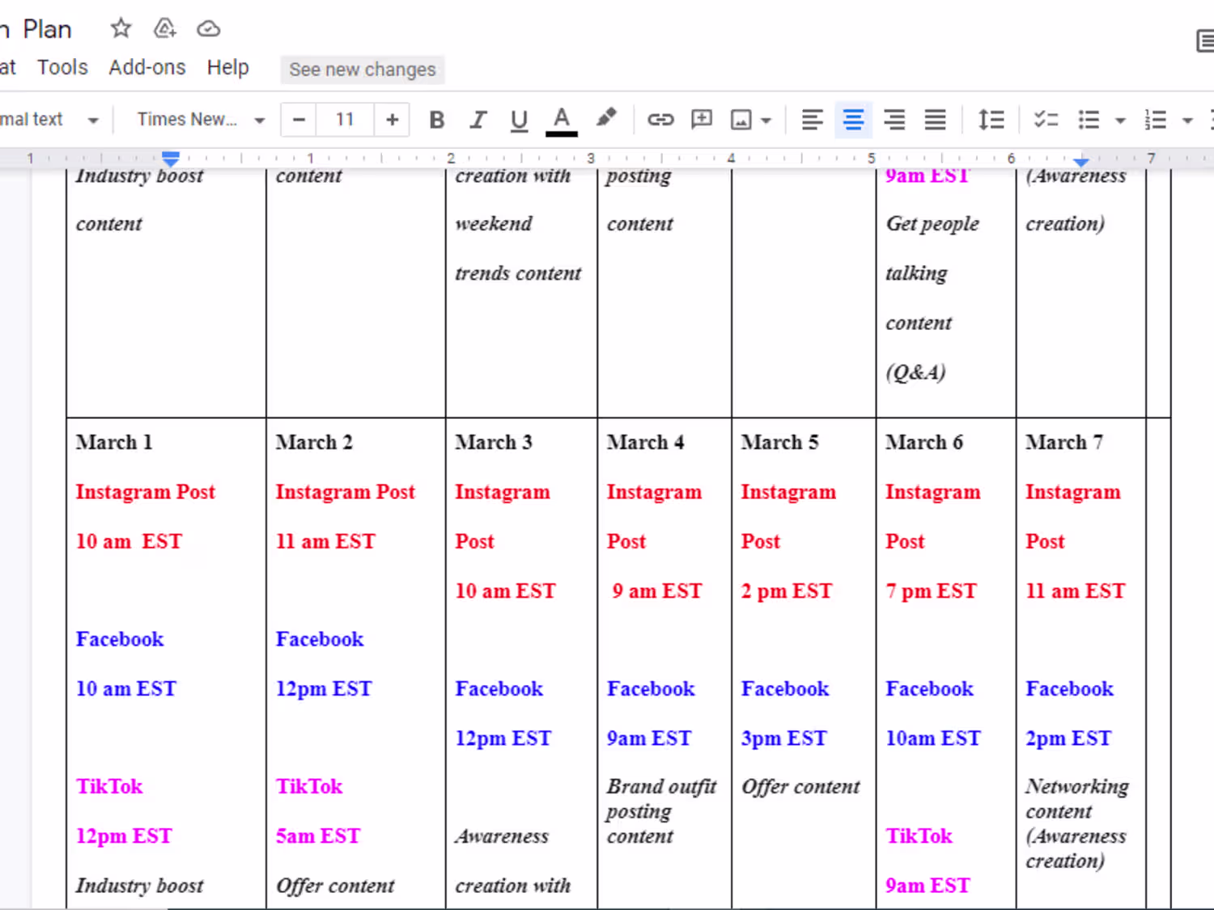Open the paragraph style dropdown
This screenshot has width=1214, height=910.
click(x=50, y=120)
